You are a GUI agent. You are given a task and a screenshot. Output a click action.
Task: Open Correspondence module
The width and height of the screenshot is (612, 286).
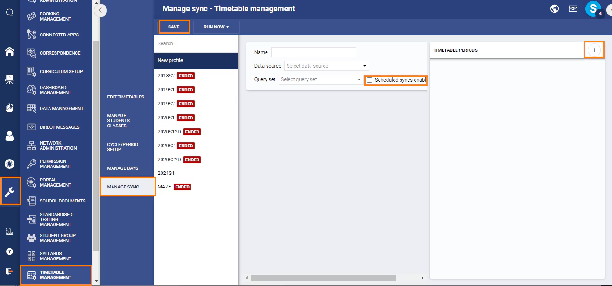[x=56, y=53]
